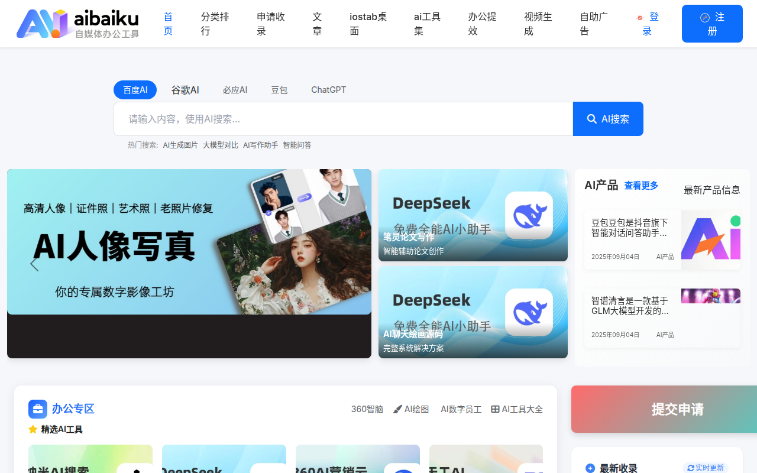Click the 注册 register button
The height and width of the screenshot is (473, 757).
[712, 24]
